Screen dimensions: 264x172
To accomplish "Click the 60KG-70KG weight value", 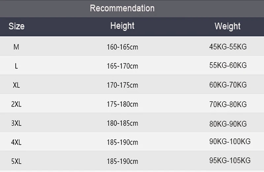I will tap(228, 85).
